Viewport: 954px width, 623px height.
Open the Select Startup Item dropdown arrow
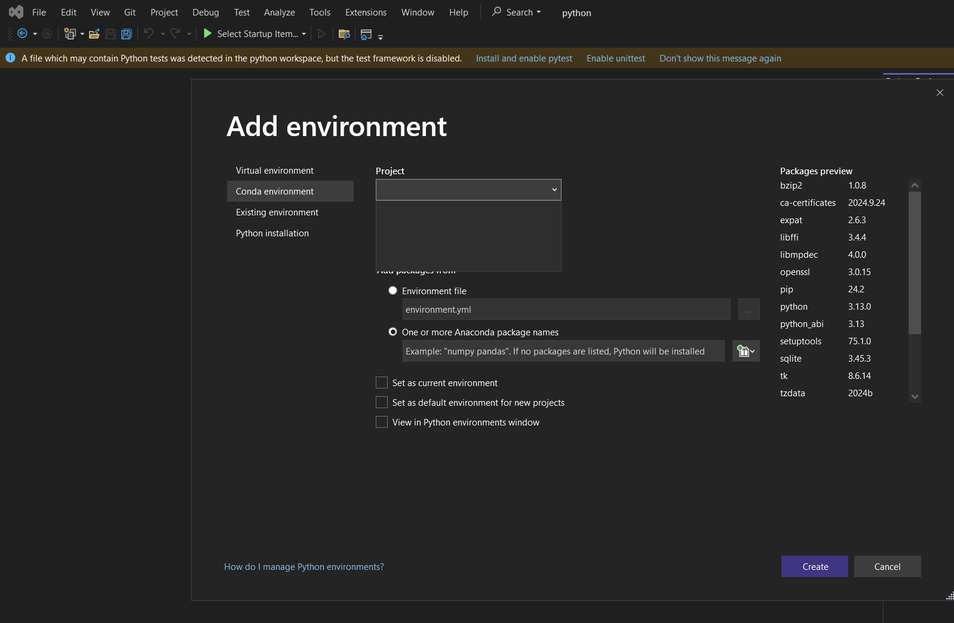pyautogui.click(x=303, y=34)
